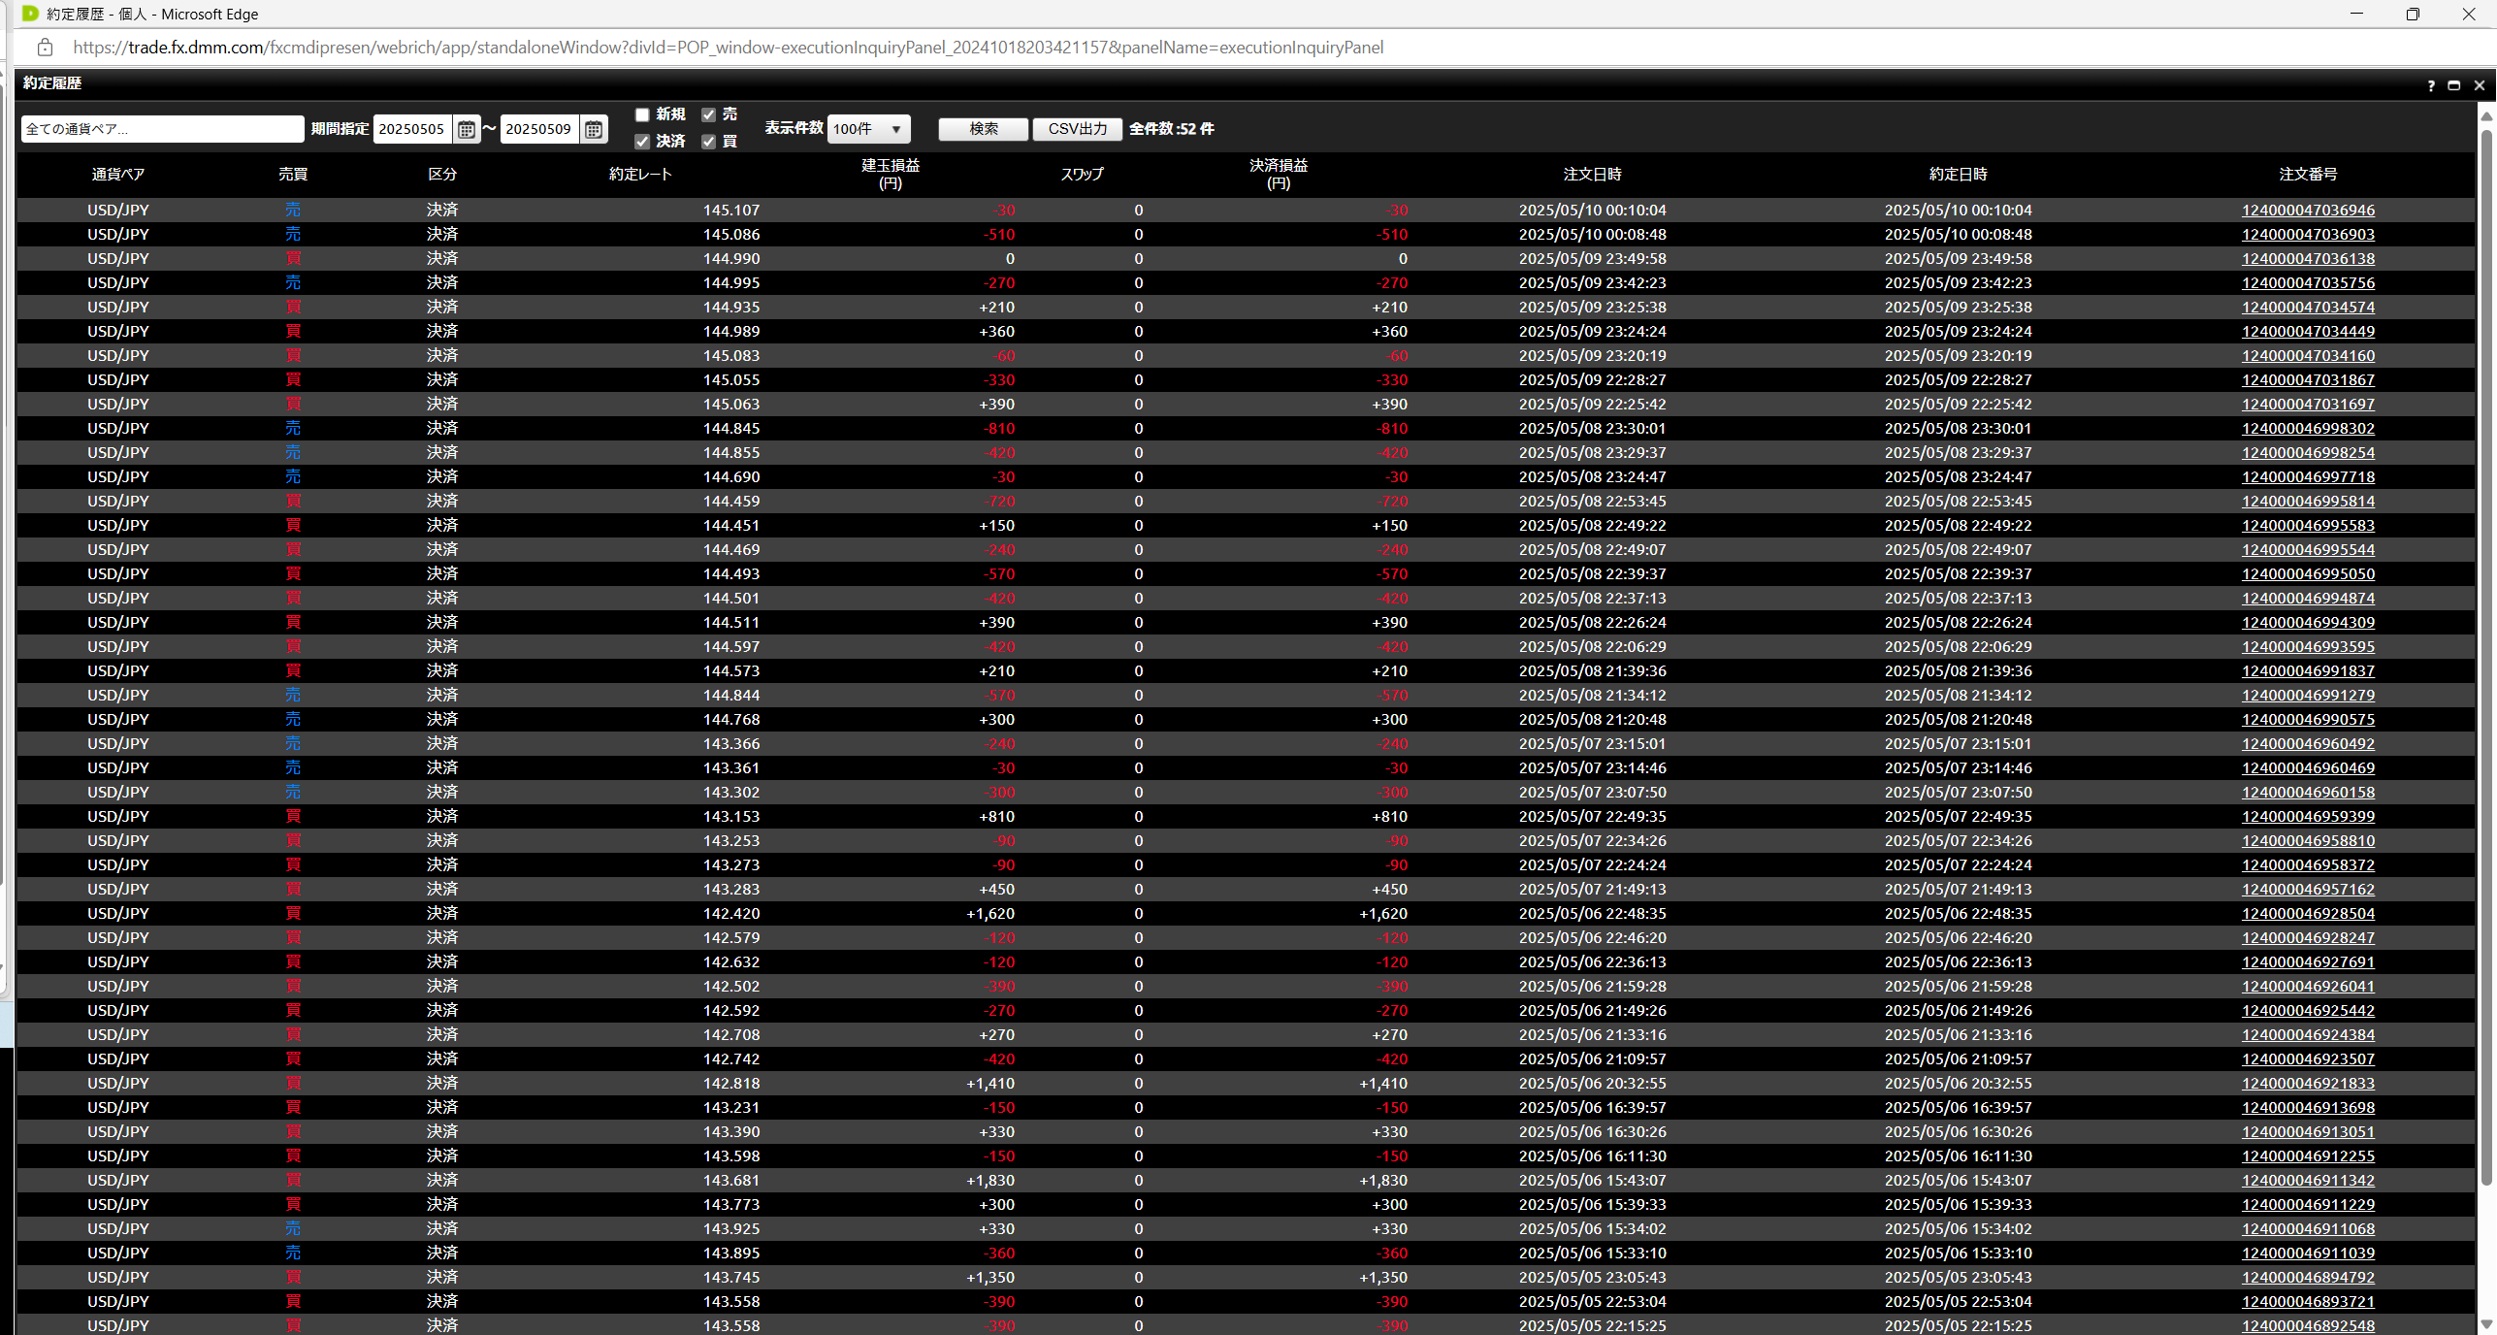Enable the 新規 checkbox

[x=642, y=114]
